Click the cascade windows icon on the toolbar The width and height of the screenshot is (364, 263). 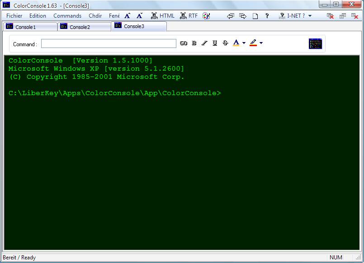click(x=343, y=16)
